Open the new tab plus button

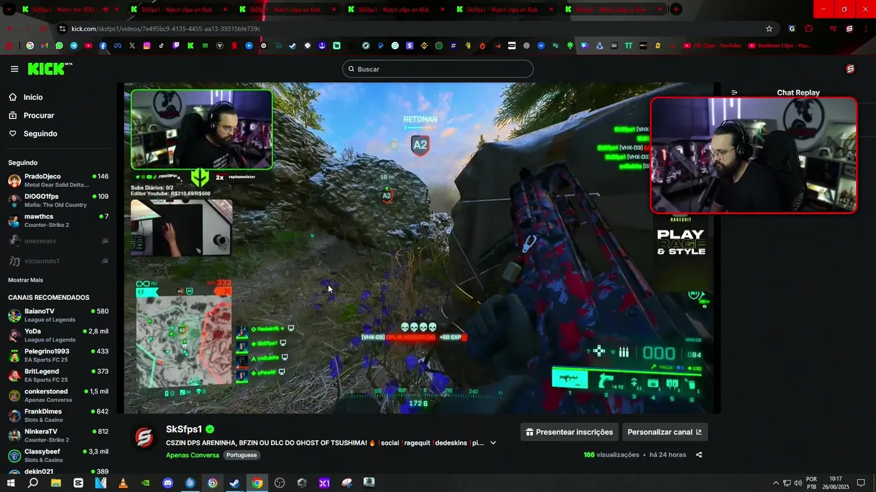tap(675, 10)
